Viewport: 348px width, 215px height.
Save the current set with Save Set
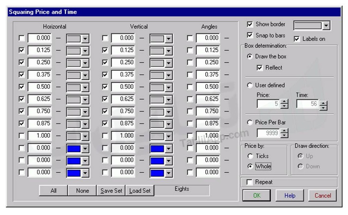[x=111, y=191]
